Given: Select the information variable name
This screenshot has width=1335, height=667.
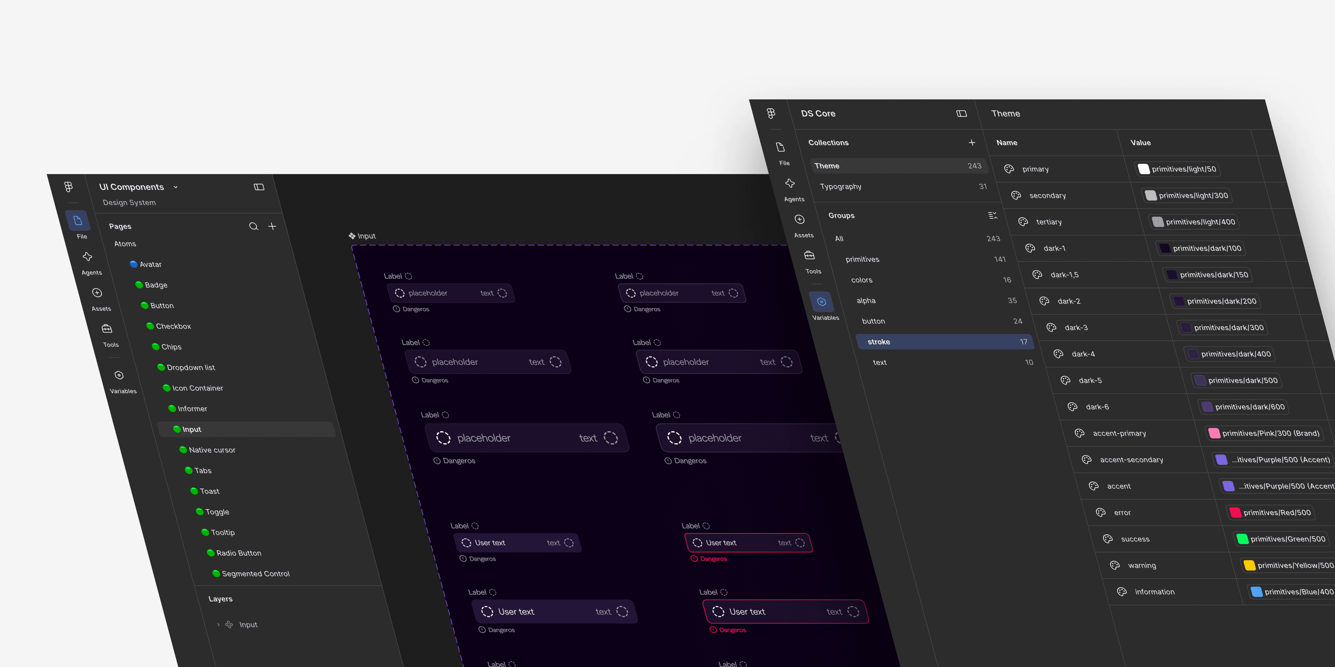Looking at the screenshot, I should 1155,591.
